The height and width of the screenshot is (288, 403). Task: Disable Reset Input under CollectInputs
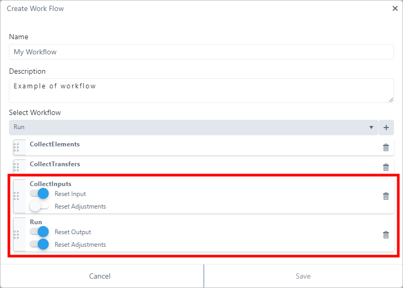(x=39, y=194)
